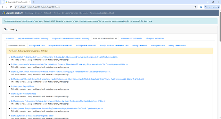
Task: Open Missing Album Artist Field subtab
Action: (86, 46)
